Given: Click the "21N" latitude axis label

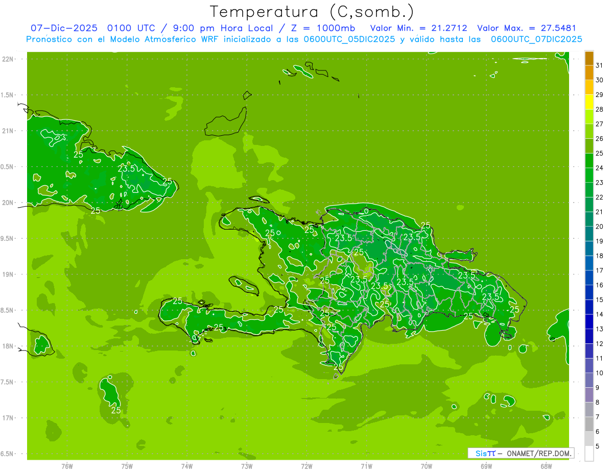Looking at the screenshot, I should click(x=8, y=131).
